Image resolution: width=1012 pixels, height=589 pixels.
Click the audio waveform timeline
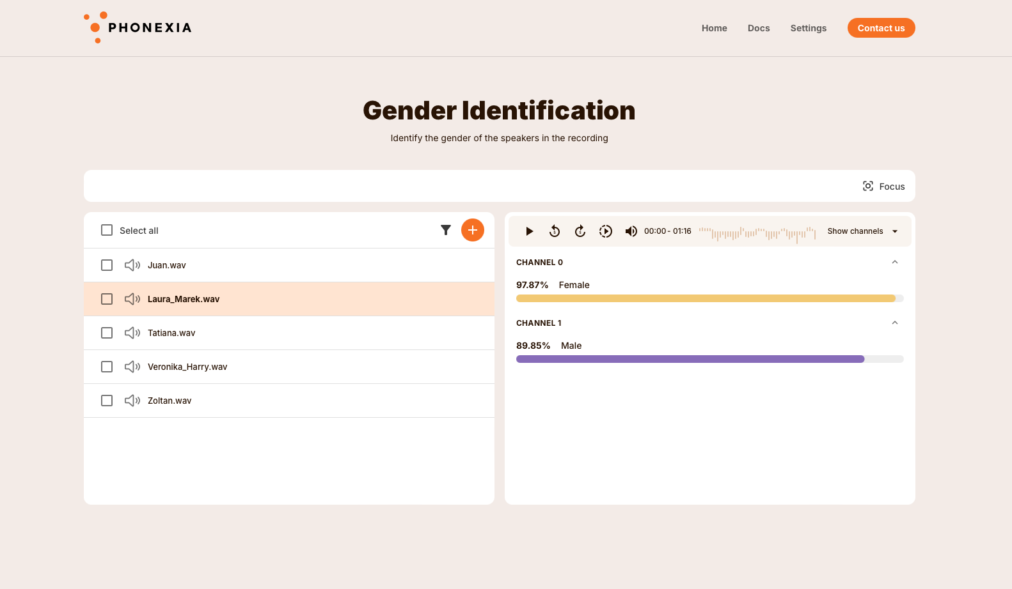pos(757,234)
